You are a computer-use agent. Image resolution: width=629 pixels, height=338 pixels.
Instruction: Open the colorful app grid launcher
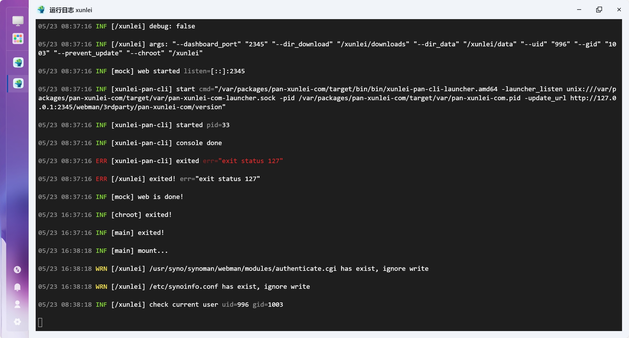pyautogui.click(x=18, y=39)
